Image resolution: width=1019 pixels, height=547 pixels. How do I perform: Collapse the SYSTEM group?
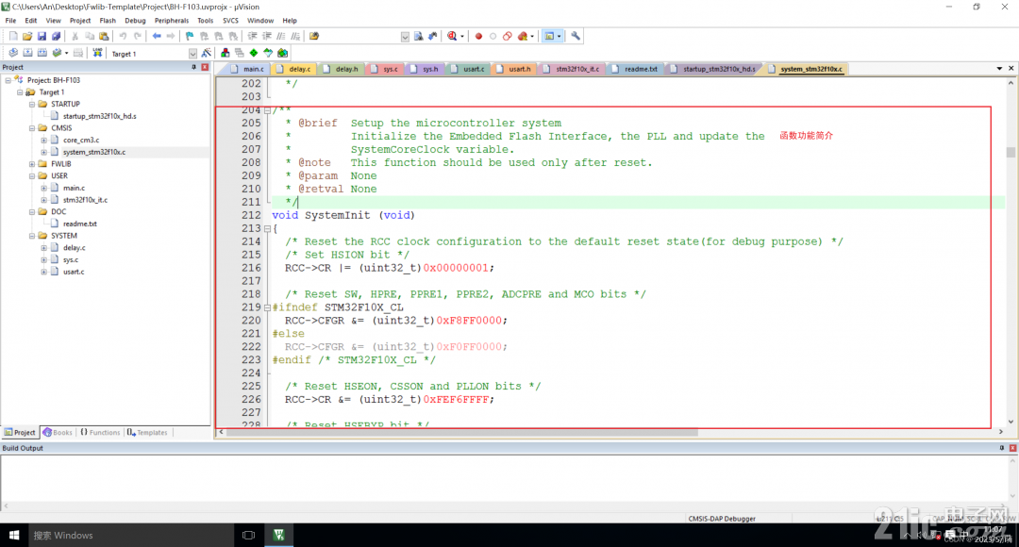tap(32, 236)
